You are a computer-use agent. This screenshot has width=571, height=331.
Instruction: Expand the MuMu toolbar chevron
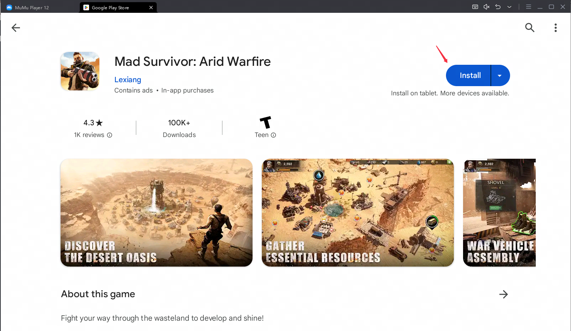pos(509,7)
